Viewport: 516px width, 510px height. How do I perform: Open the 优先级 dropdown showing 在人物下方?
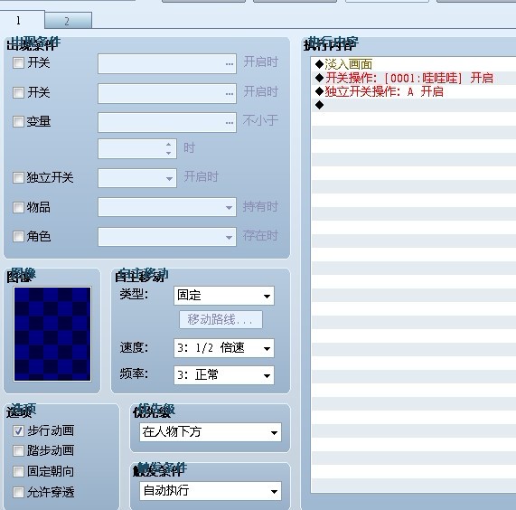pos(211,432)
